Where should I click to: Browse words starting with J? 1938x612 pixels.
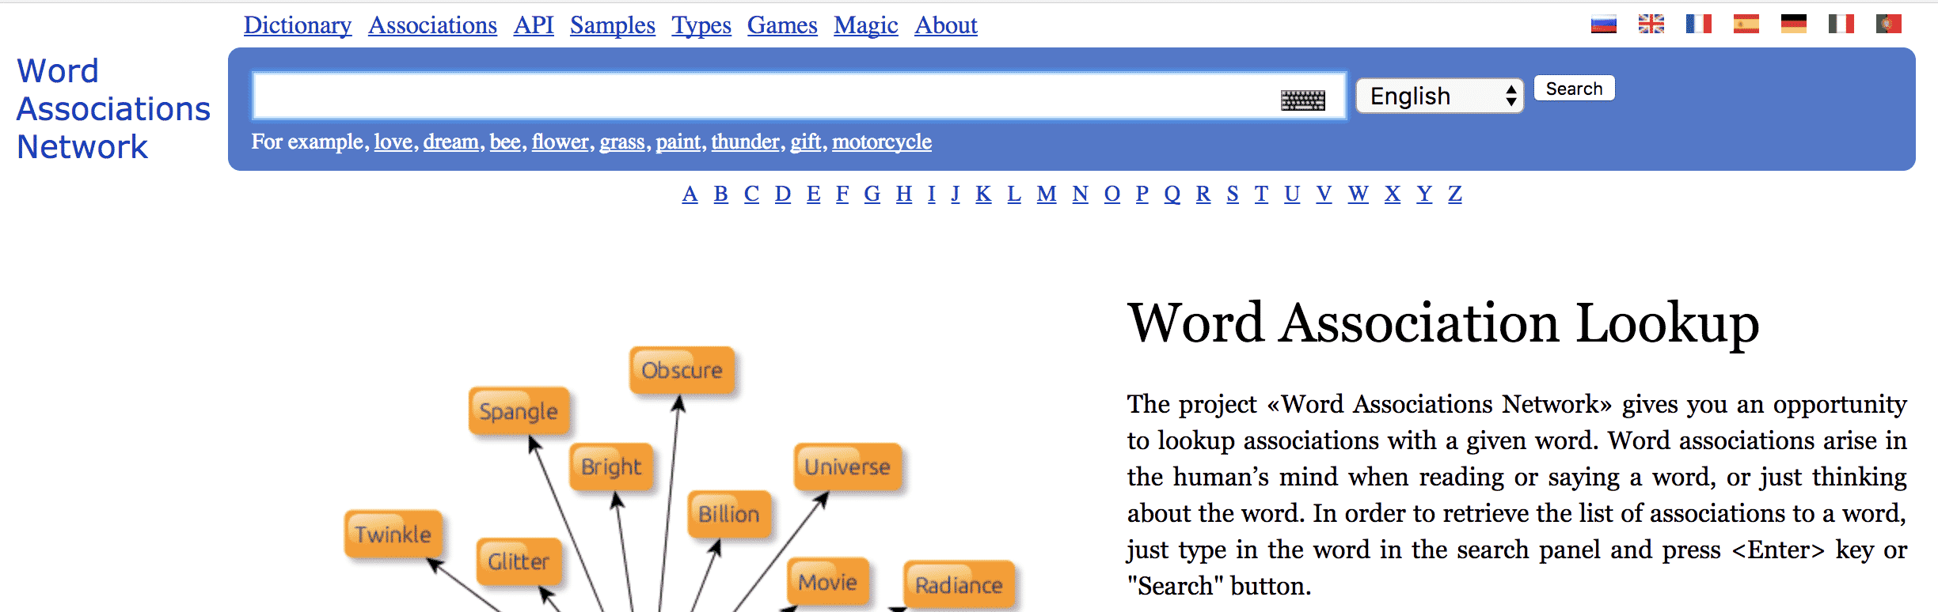pyautogui.click(x=956, y=194)
